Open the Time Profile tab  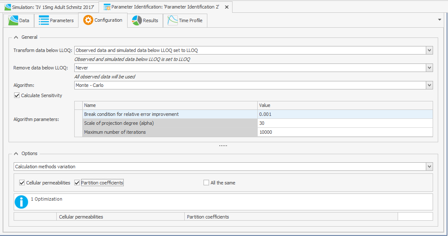185,20
